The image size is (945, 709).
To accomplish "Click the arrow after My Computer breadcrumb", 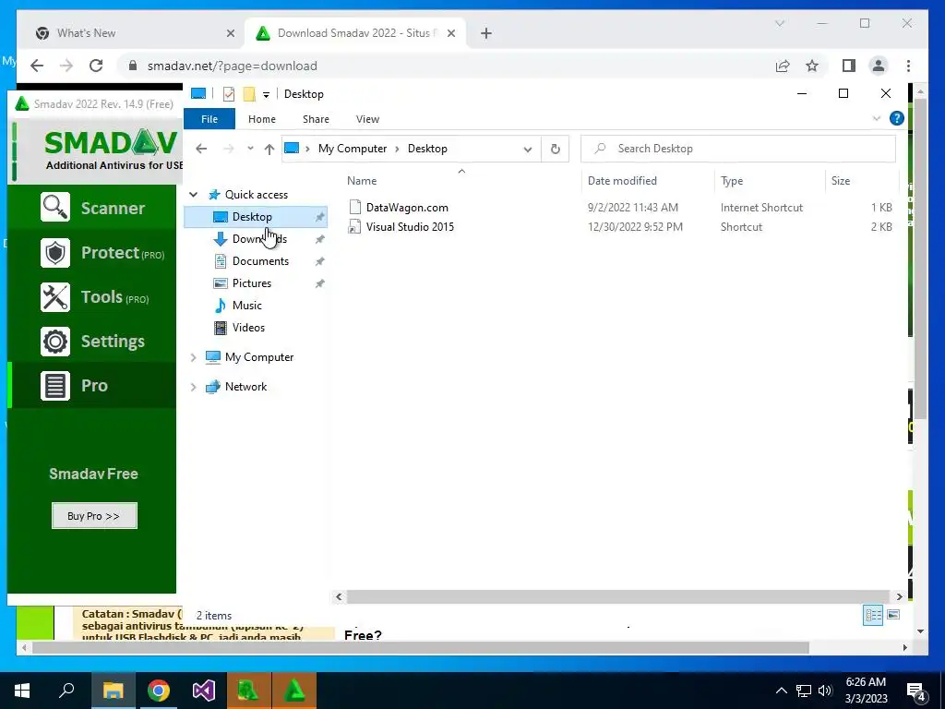I will pos(397,149).
